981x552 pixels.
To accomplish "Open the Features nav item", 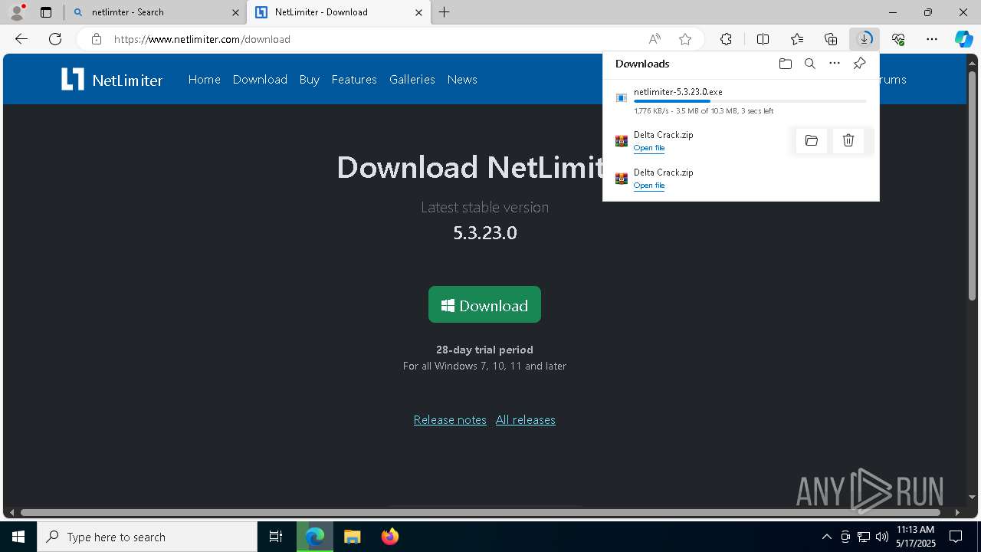I will [354, 80].
